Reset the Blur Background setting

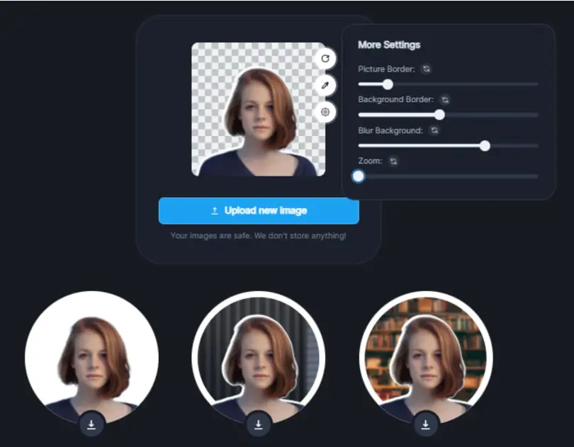pyautogui.click(x=434, y=130)
